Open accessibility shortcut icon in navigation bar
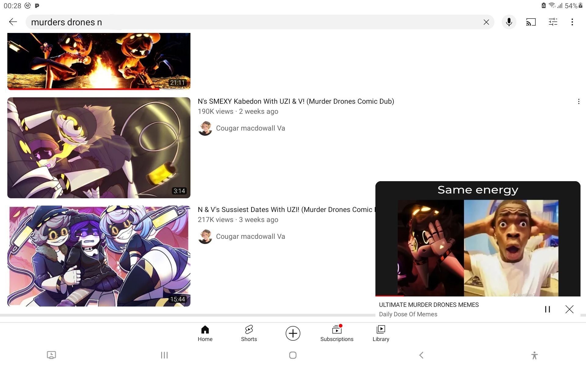 pyautogui.click(x=534, y=355)
